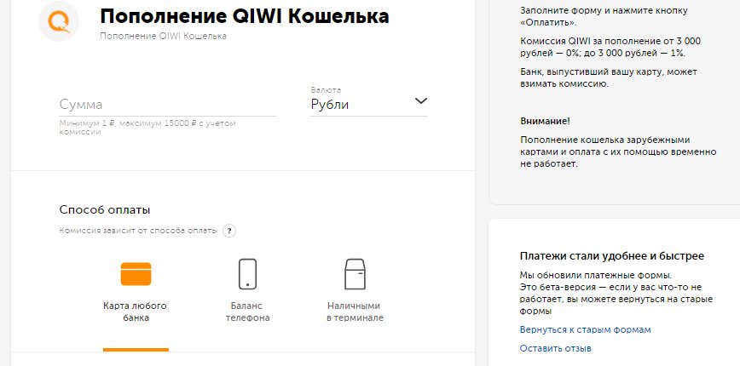Click the orange QIWI logo icon

pos(59,21)
